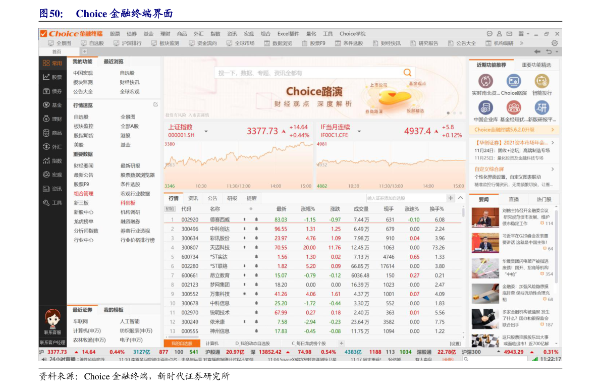Add a new self-select tab plus
The width and height of the screenshot is (601, 391).
pyautogui.click(x=342, y=344)
